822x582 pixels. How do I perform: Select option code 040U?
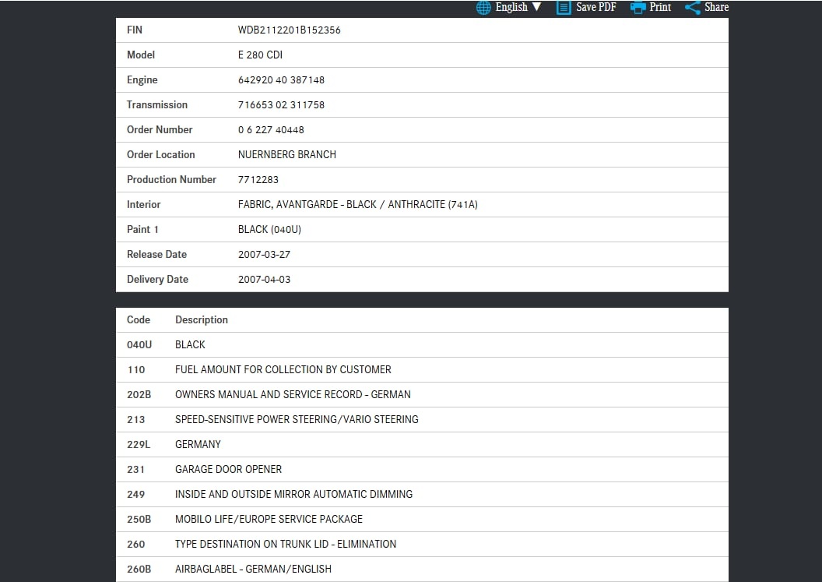(x=139, y=345)
